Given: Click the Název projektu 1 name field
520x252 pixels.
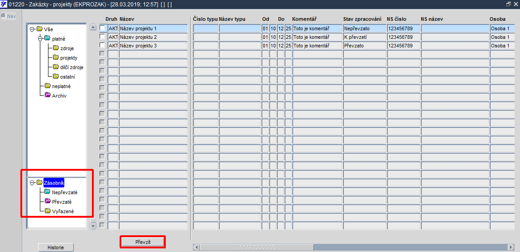Looking at the screenshot, I should point(153,28).
